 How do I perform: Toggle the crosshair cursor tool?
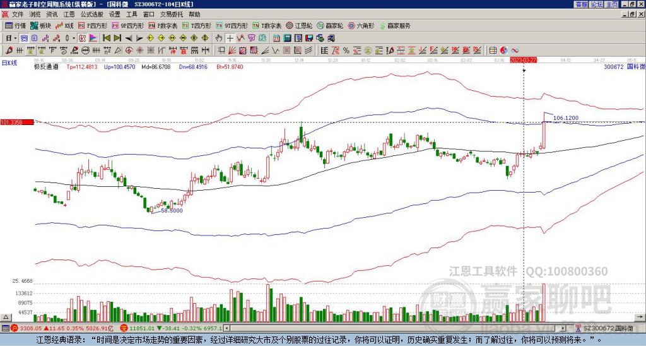click(x=230, y=39)
